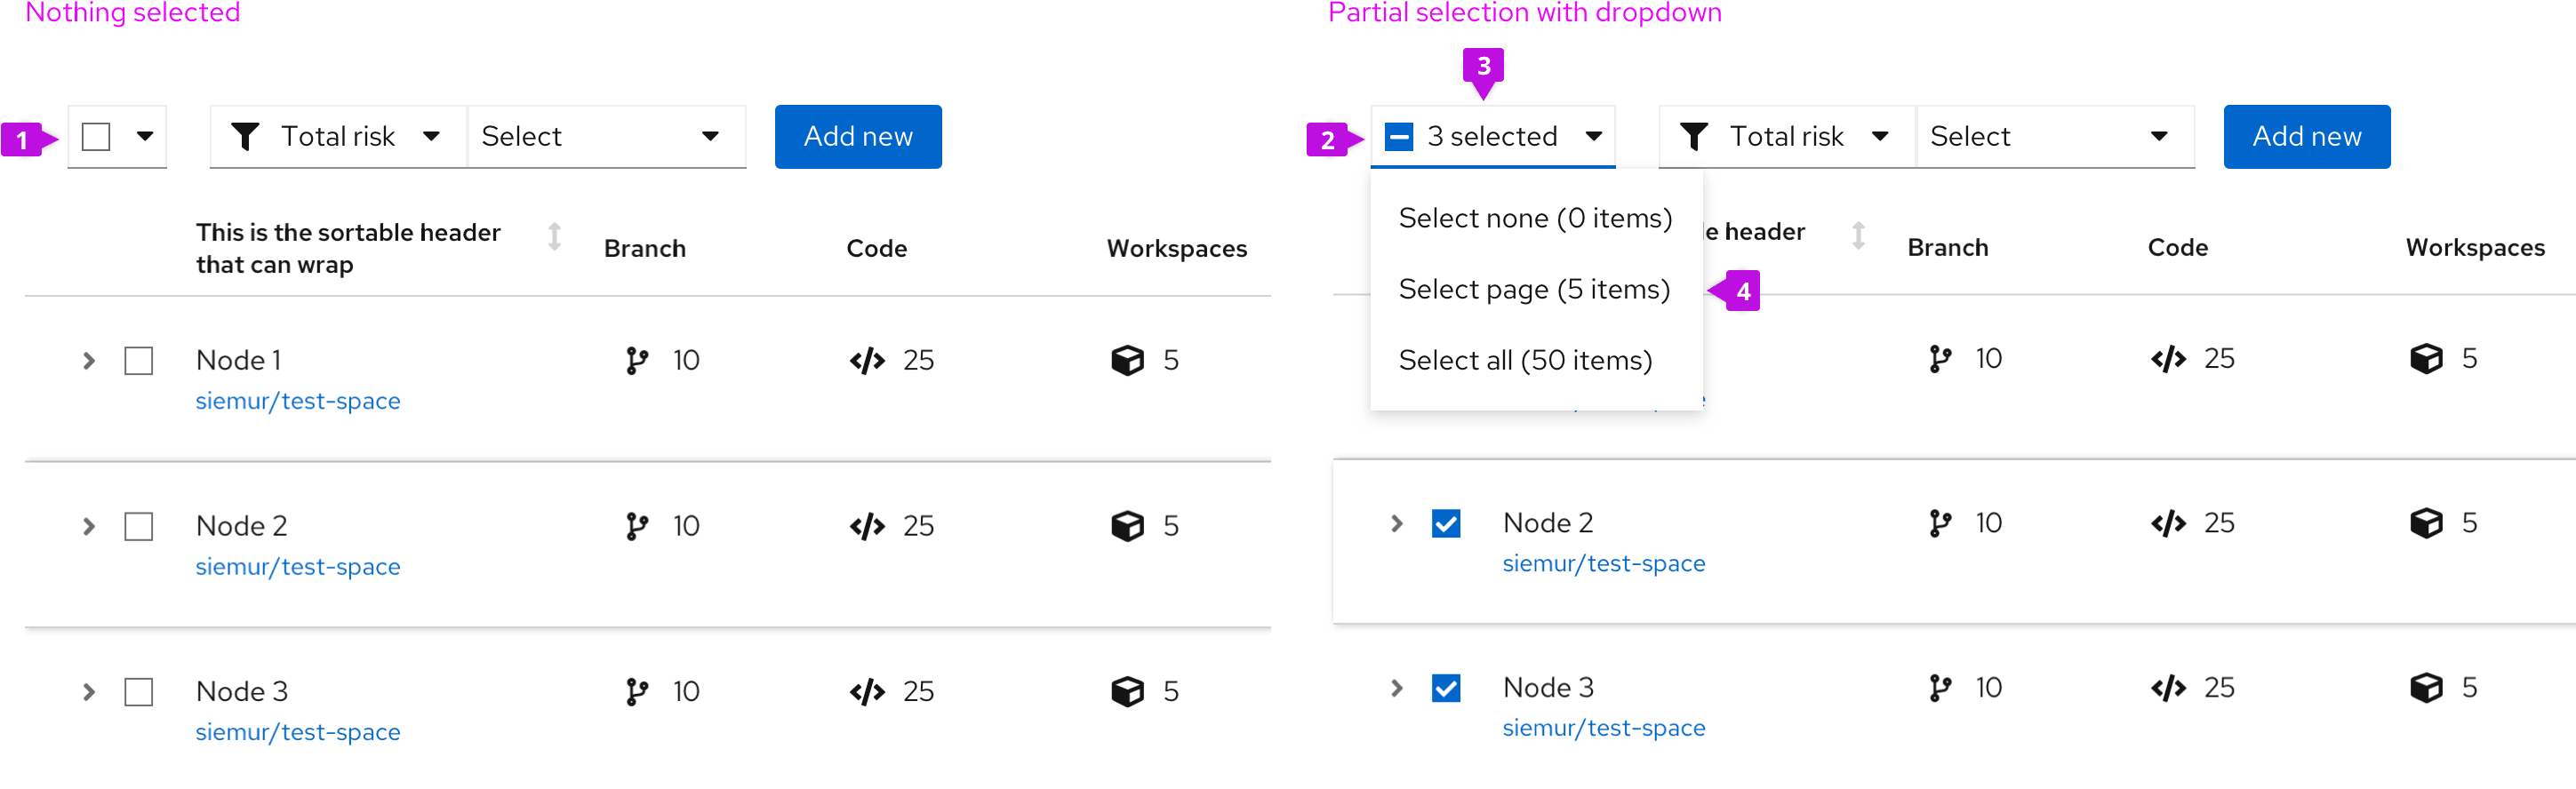
Task: Click the branch icon in the left Node 1 row
Action: 636,360
